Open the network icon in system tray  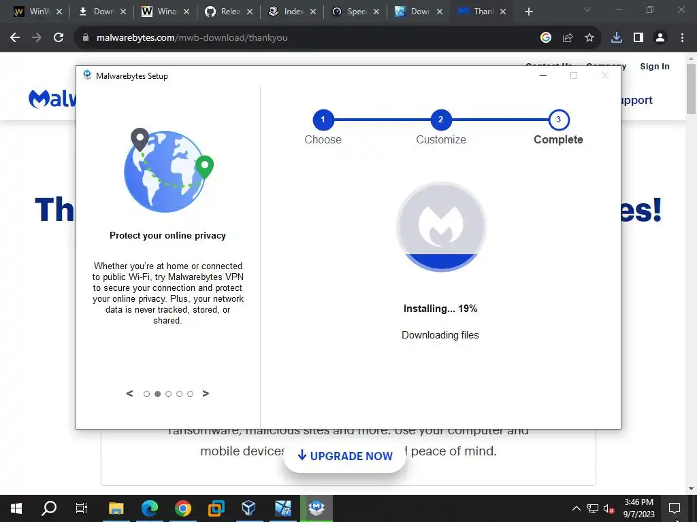[593, 508]
